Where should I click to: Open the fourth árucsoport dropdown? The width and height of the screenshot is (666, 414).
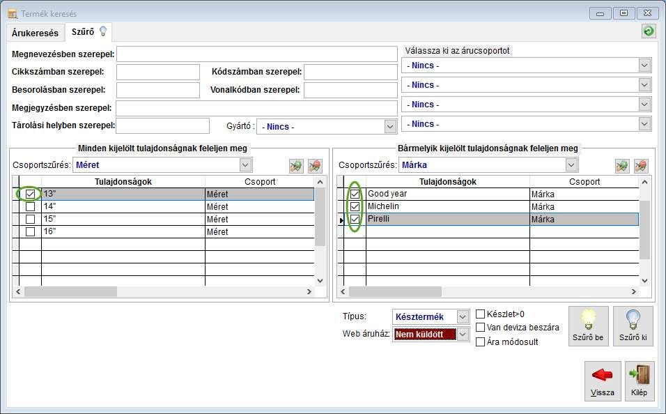pos(644,124)
